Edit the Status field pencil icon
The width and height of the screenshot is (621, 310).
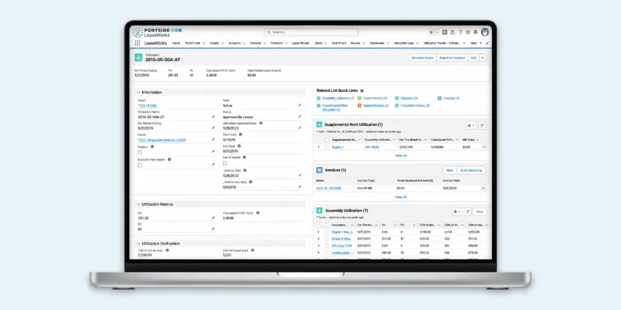point(300,117)
